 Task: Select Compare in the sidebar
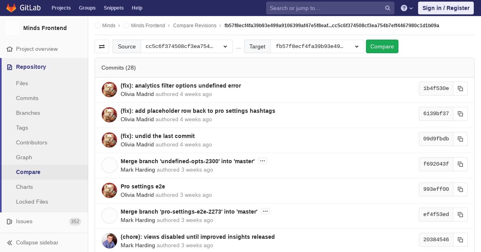click(28, 172)
